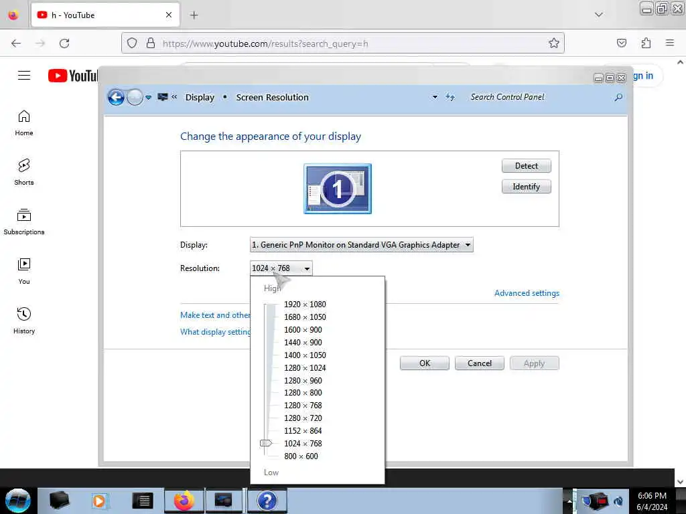Image resolution: width=686 pixels, height=514 pixels.
Task: Go to YouTube Home in sidebar
Action: tap(24, 123)
